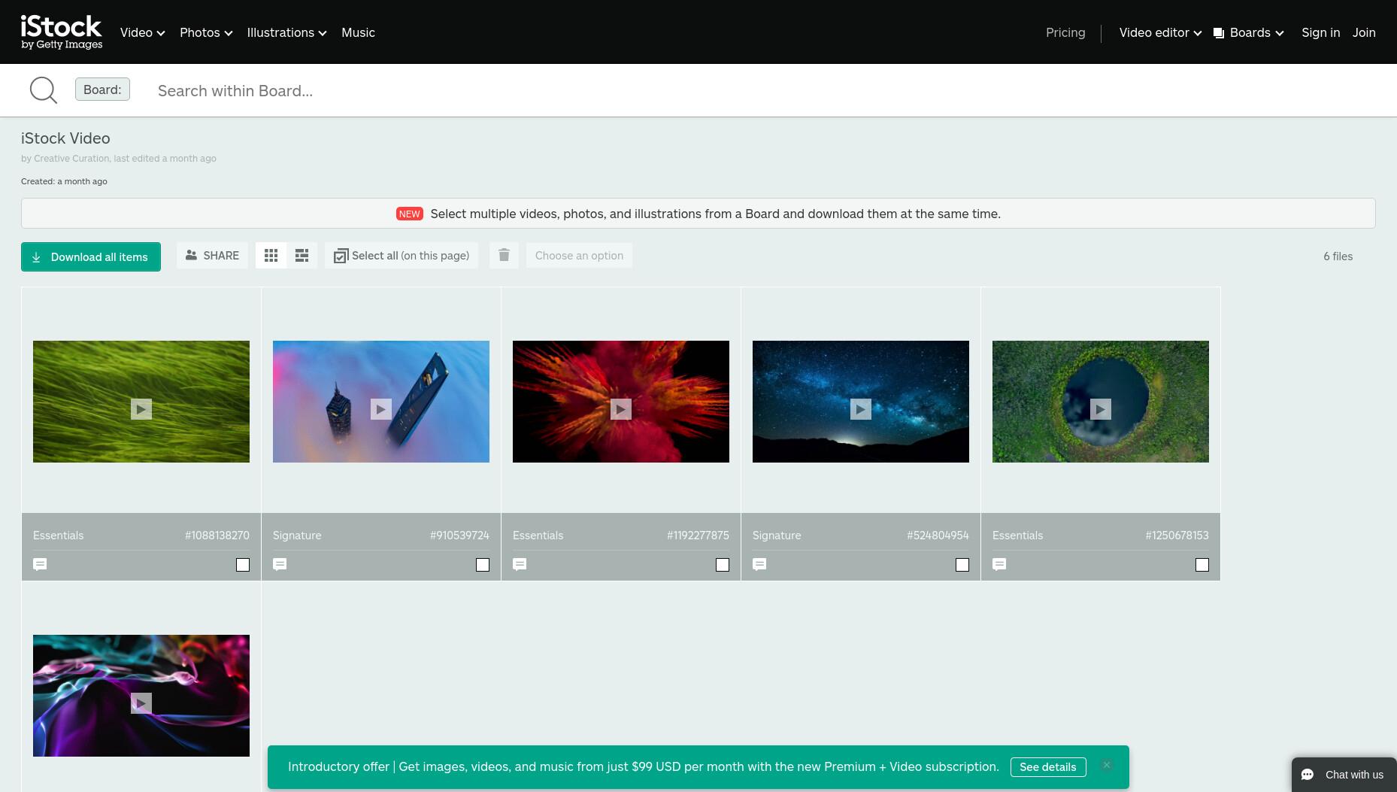Select checkbox for video #1088138270
1397x792 pixels.
(x=243, y=565)
